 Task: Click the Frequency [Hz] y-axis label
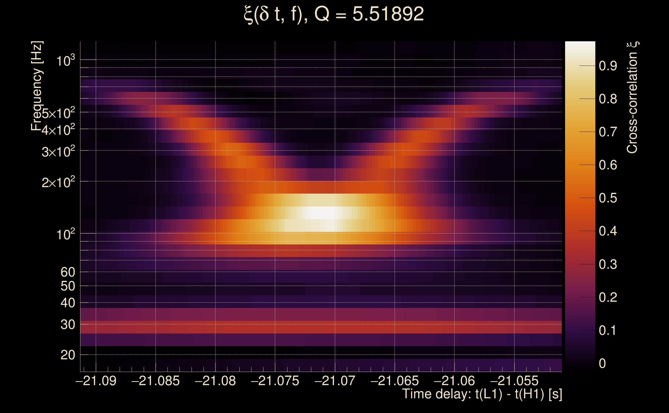pyautogui.click(x=37, y=86)
